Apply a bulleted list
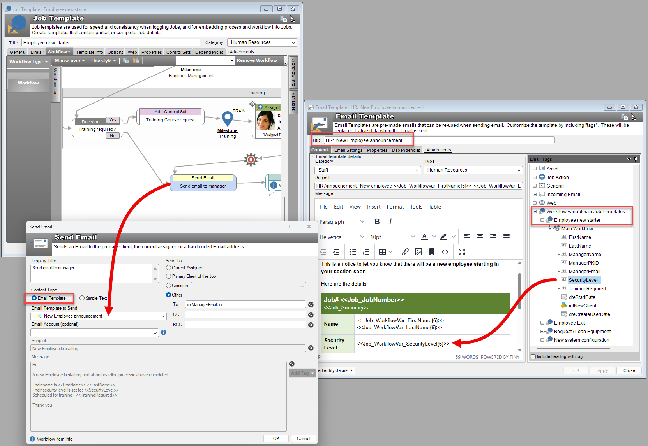Image resolution: width=648 pixels, height=446 pixels. click(353, 252)
